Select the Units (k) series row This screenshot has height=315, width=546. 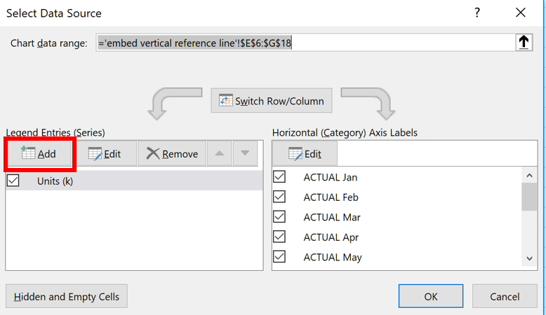pyautogui.click(x=135, y=181)
